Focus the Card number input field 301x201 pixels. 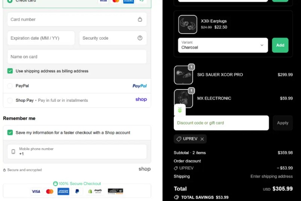click(x=77, y=19)
